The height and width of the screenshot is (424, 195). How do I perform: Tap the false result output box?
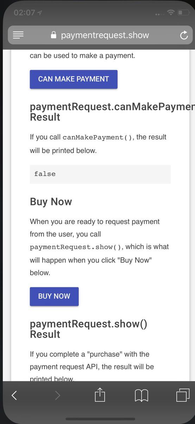[x=100, y=174]
